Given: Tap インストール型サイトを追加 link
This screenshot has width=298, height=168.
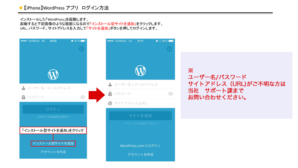Looking at the screenshot, I should [x=53, y=143].
